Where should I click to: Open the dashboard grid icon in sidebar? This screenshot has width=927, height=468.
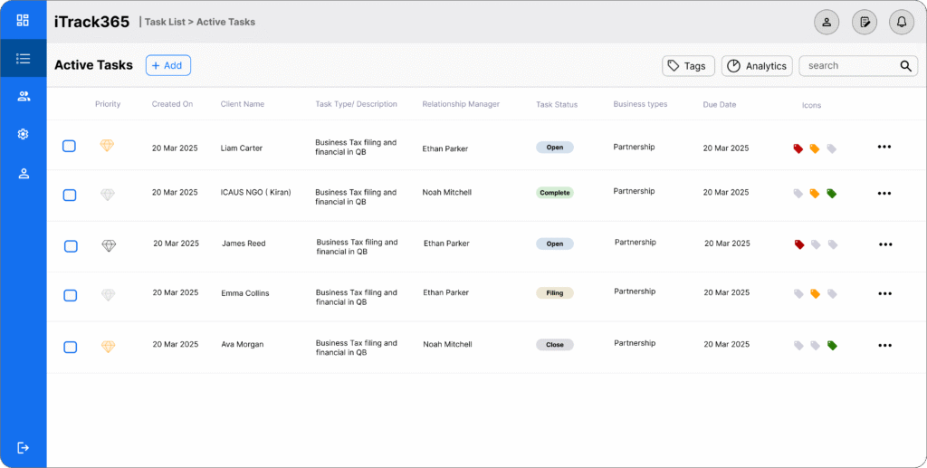point(24,20)
